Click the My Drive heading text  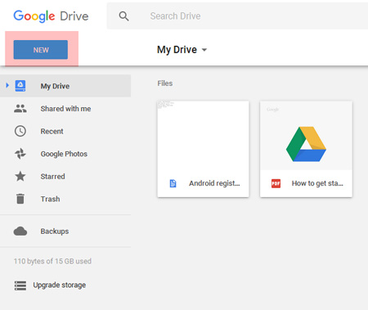click(177, 50)
